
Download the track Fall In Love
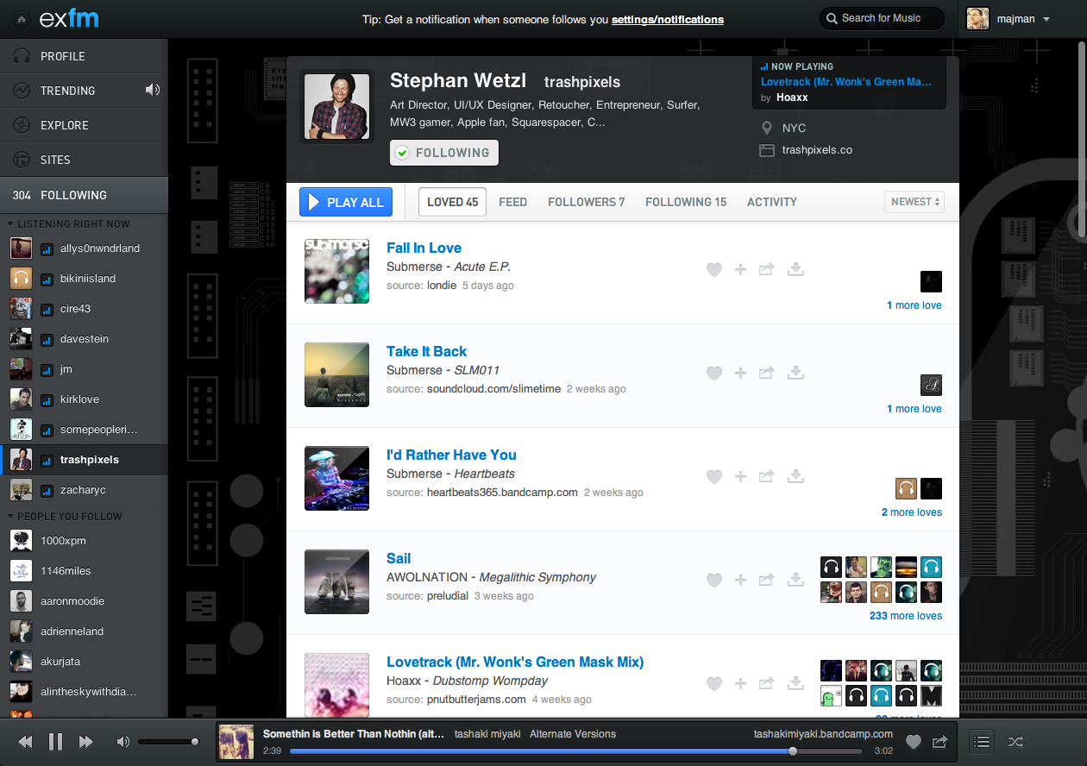pos(796,270)
